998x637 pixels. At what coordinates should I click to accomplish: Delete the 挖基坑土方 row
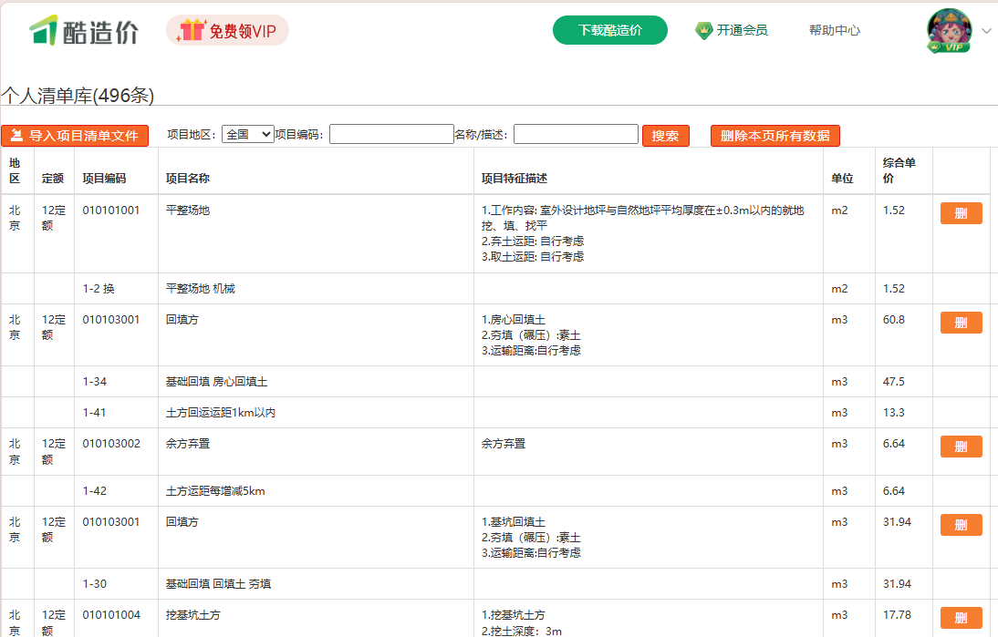[961, 618]
